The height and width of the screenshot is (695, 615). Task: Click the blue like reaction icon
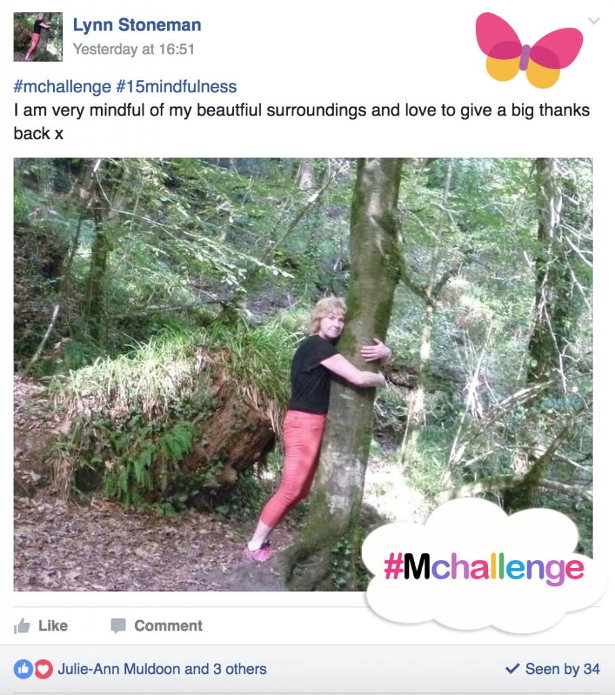pyautogui.click(x=22, y=669)
